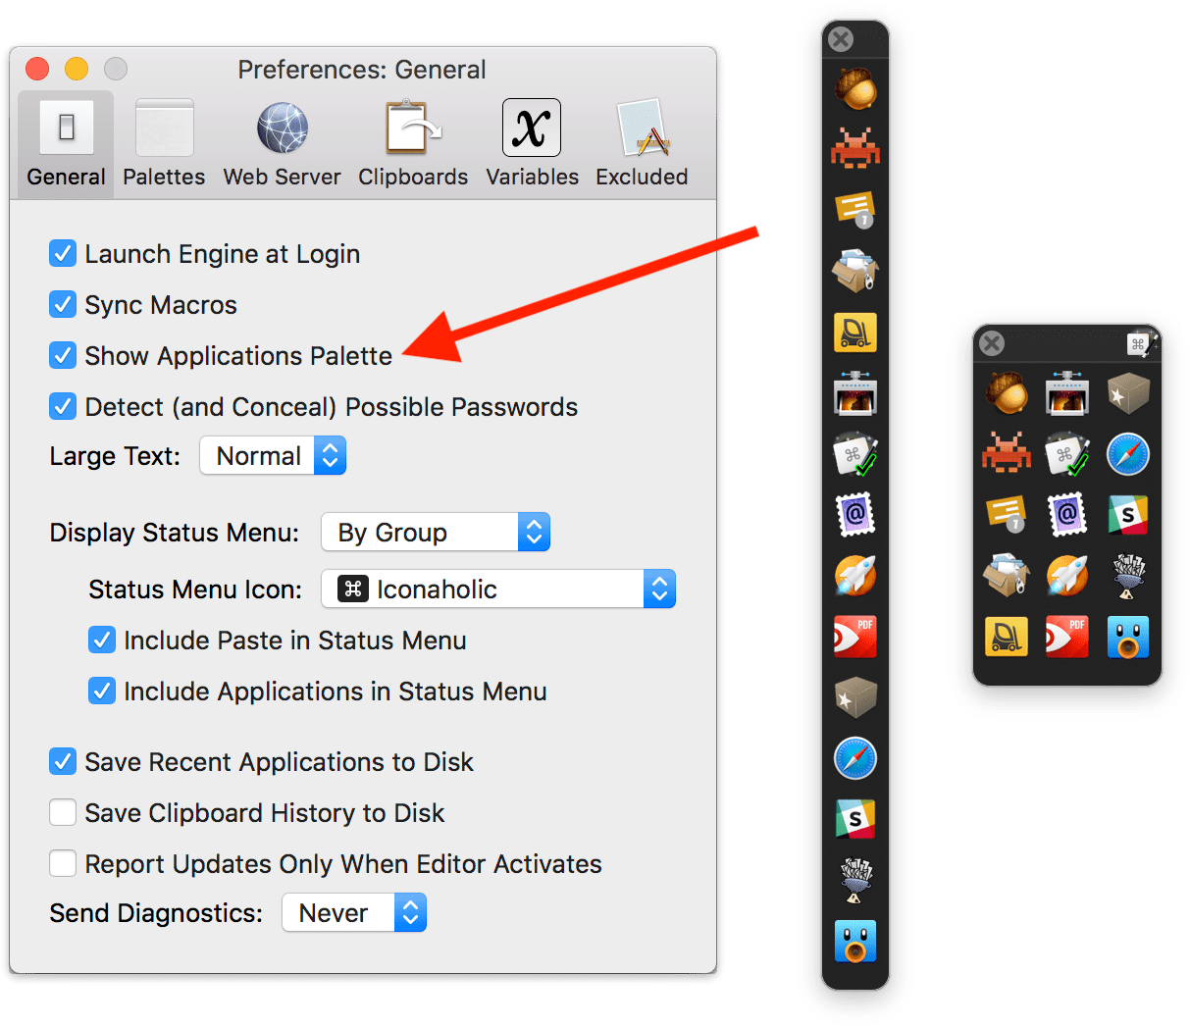Open the Acorn app in the tall single-column palette
The width and height of the screenshot is (1190, 1026).
855,89
